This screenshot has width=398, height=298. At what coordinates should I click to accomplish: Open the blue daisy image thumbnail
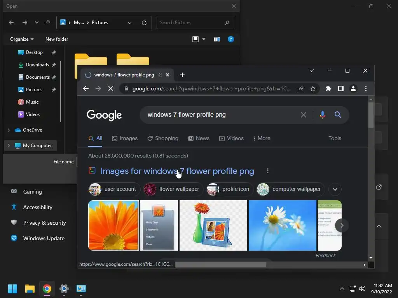282,225
